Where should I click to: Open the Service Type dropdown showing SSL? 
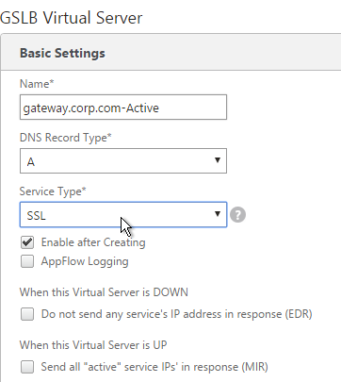click(123, 215)
